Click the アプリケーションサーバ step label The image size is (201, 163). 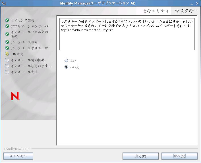click(x=29, y=26)
